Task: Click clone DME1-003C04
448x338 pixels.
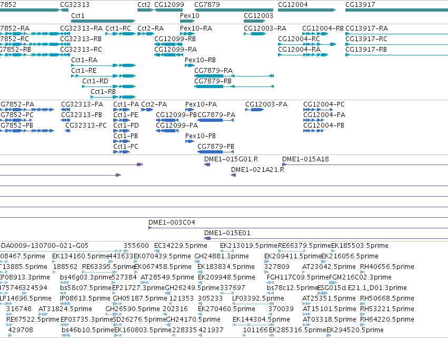Action: 298,228
